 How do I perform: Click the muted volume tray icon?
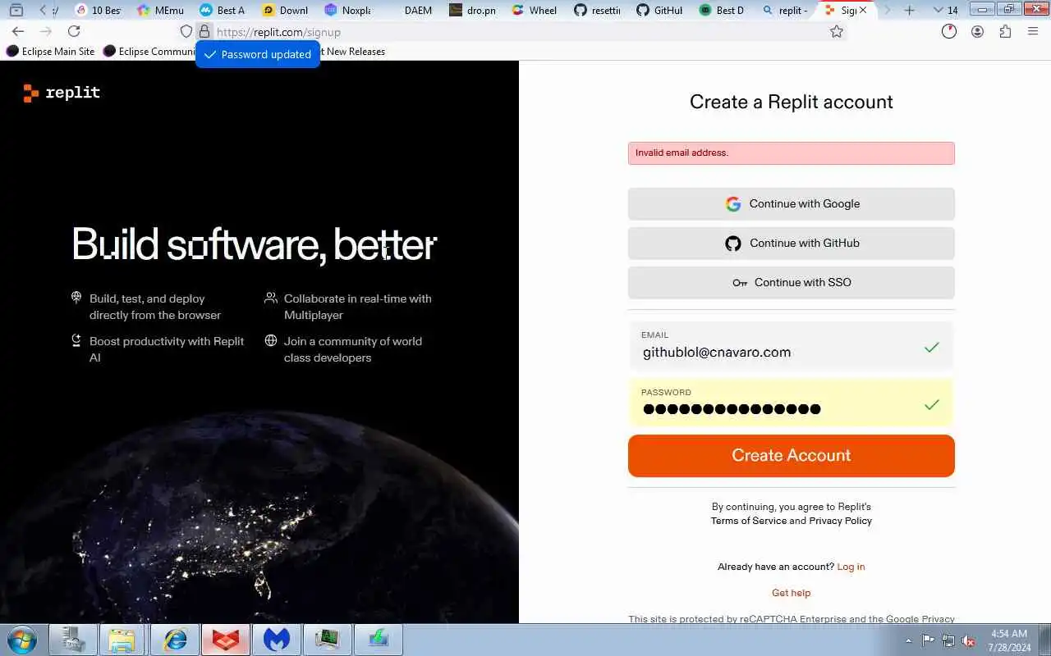[969, 640]
